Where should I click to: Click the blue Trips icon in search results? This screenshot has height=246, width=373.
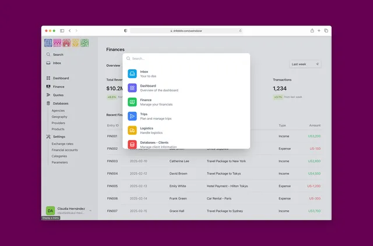click(x=132, y=116)
